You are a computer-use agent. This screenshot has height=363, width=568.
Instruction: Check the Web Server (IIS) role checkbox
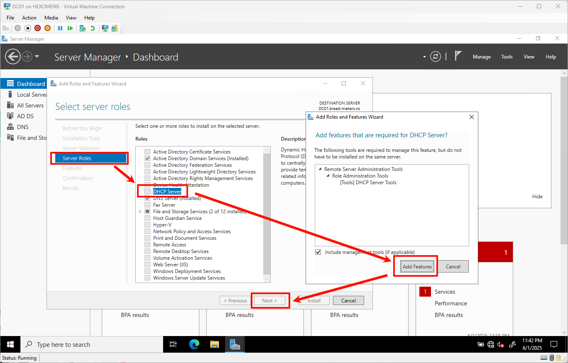[147, 264]
